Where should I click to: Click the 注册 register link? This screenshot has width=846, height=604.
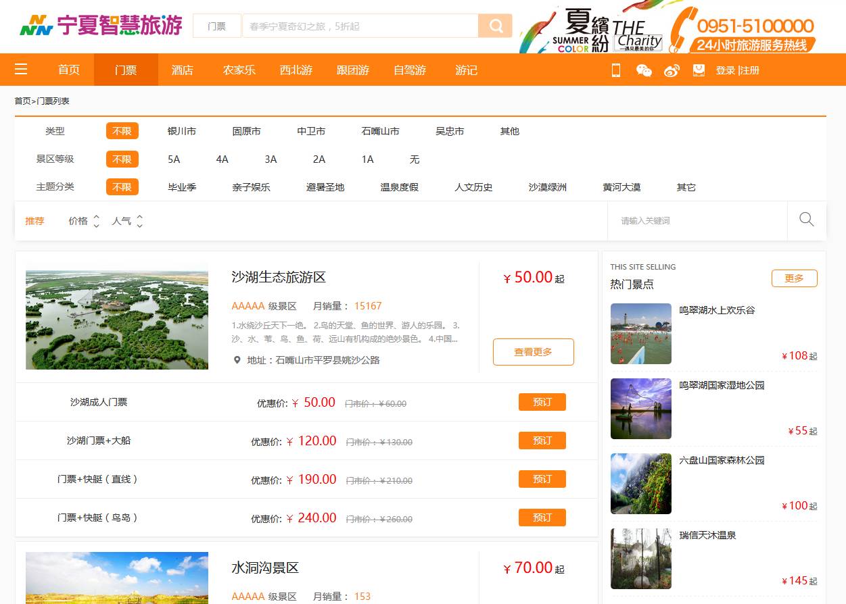(x=750, y=70)
